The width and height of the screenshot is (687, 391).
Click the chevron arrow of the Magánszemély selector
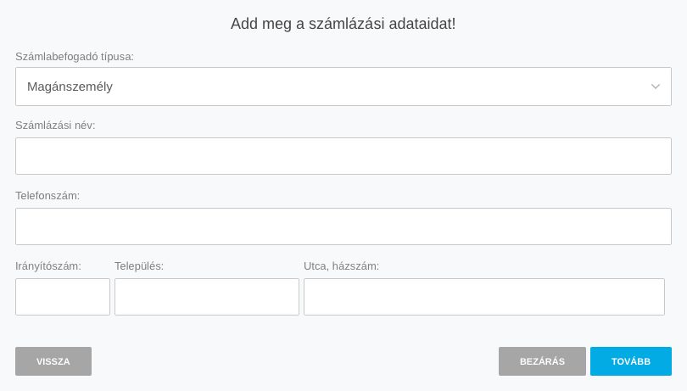coord(655,87)
